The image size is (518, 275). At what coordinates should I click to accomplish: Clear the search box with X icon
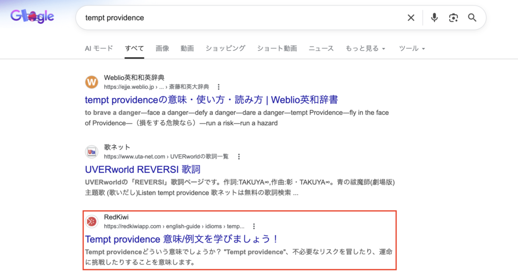tap(411, 18)
